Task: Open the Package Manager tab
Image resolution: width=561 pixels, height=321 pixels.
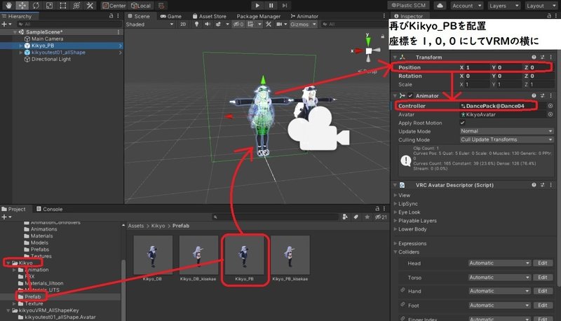Action: [258, 16]
